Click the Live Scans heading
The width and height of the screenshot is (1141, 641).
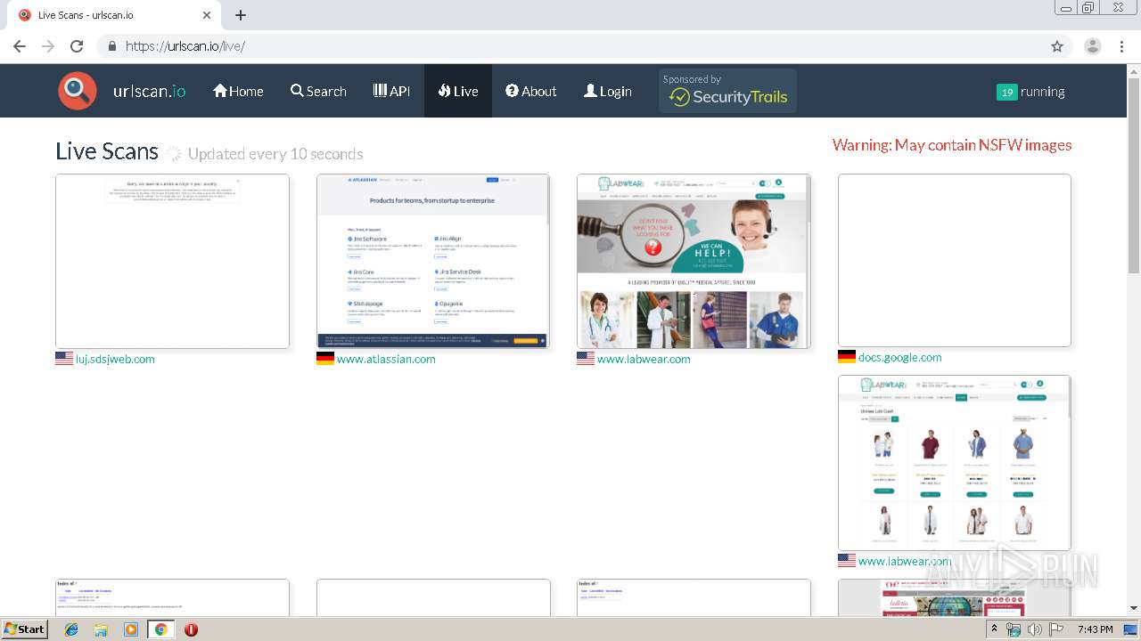107,151
